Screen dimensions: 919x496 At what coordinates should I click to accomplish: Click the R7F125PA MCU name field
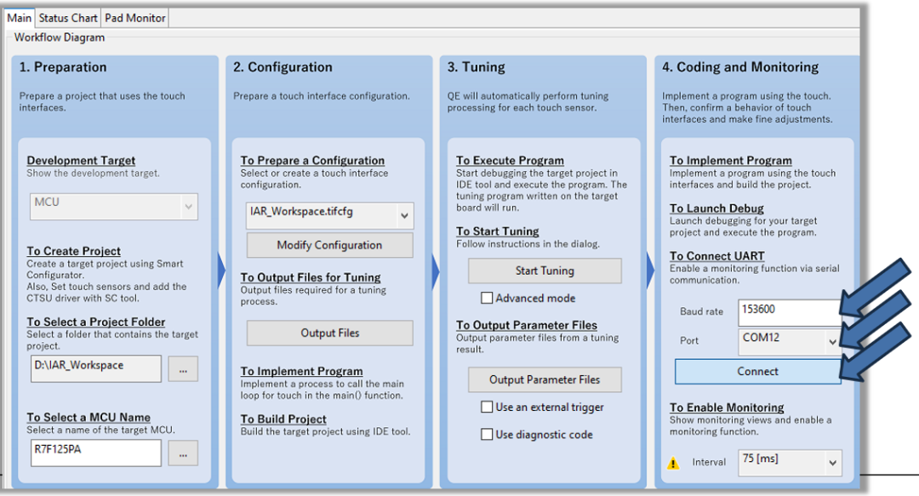point(95,453)
